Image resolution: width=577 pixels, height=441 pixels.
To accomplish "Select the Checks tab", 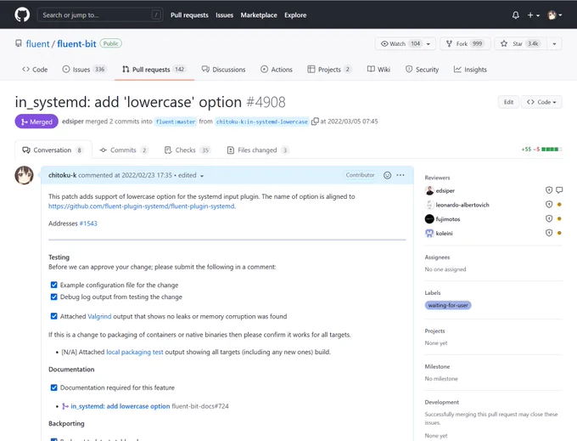I will point(187,150).
